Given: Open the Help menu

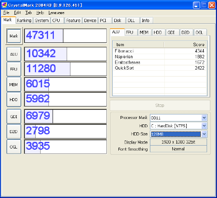Looking at the screenshot, I should tap(40, 12).
